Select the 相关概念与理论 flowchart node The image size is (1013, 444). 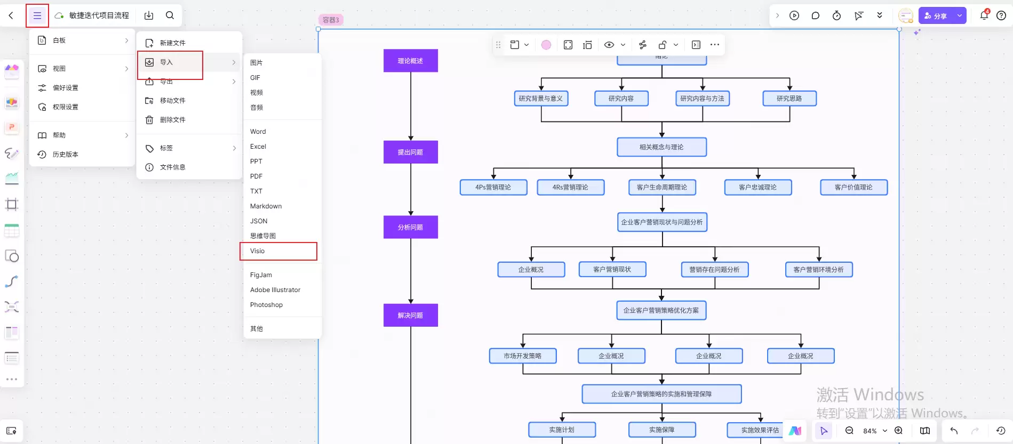(661, 147)
